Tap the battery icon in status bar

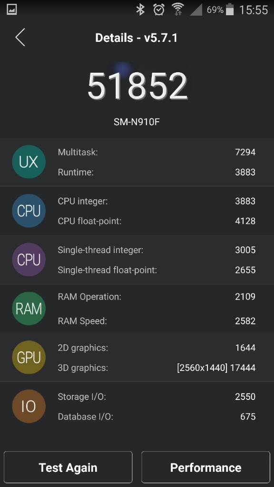(x=230, y=10)
